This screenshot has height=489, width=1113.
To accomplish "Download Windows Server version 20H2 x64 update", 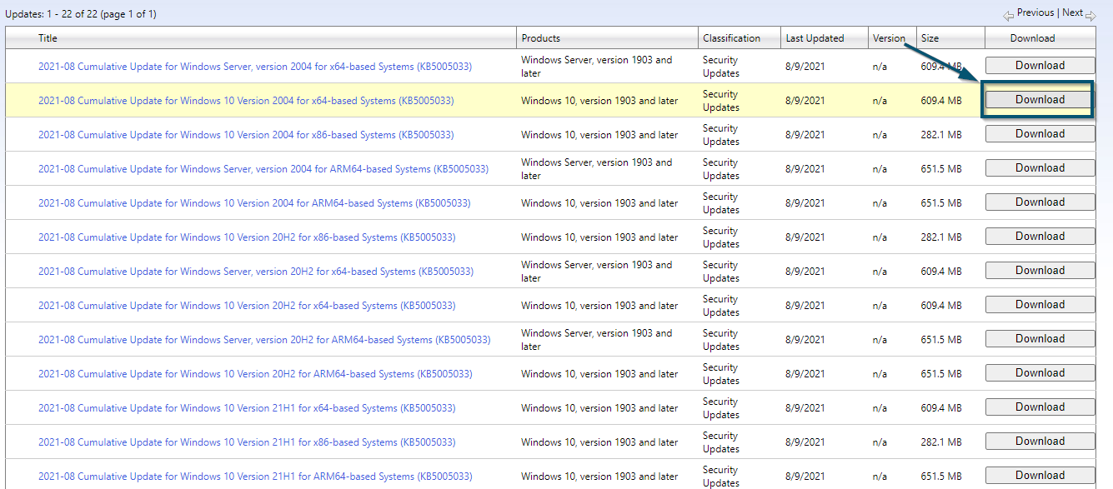I will (1040, 271).
